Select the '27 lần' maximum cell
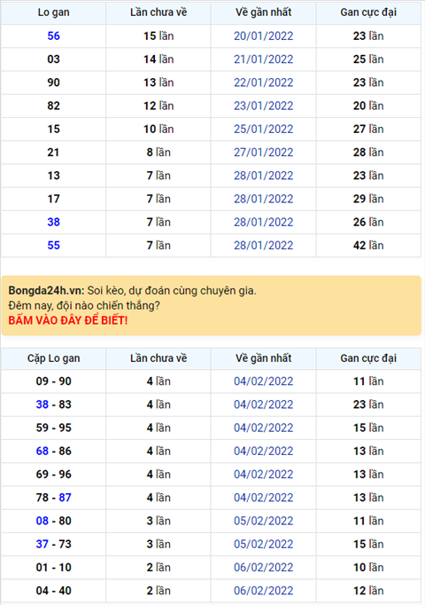The image size is (425, 605). tap(368, 129)
